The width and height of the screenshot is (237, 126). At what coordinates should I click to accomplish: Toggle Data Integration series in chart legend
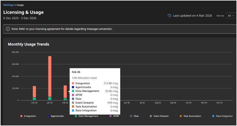pos(222,116)
